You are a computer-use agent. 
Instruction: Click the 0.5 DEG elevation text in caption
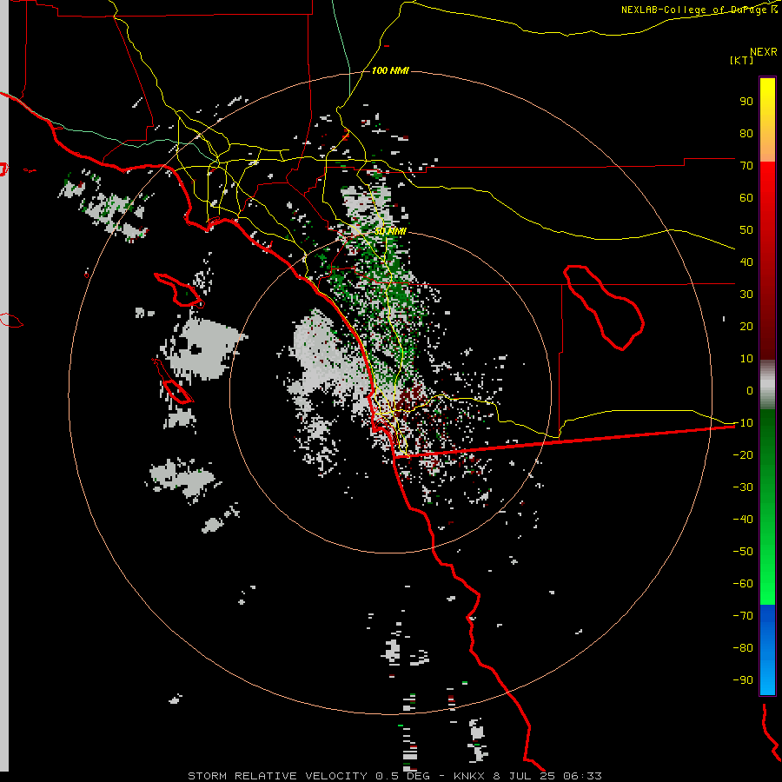click(x=402, y=776)
